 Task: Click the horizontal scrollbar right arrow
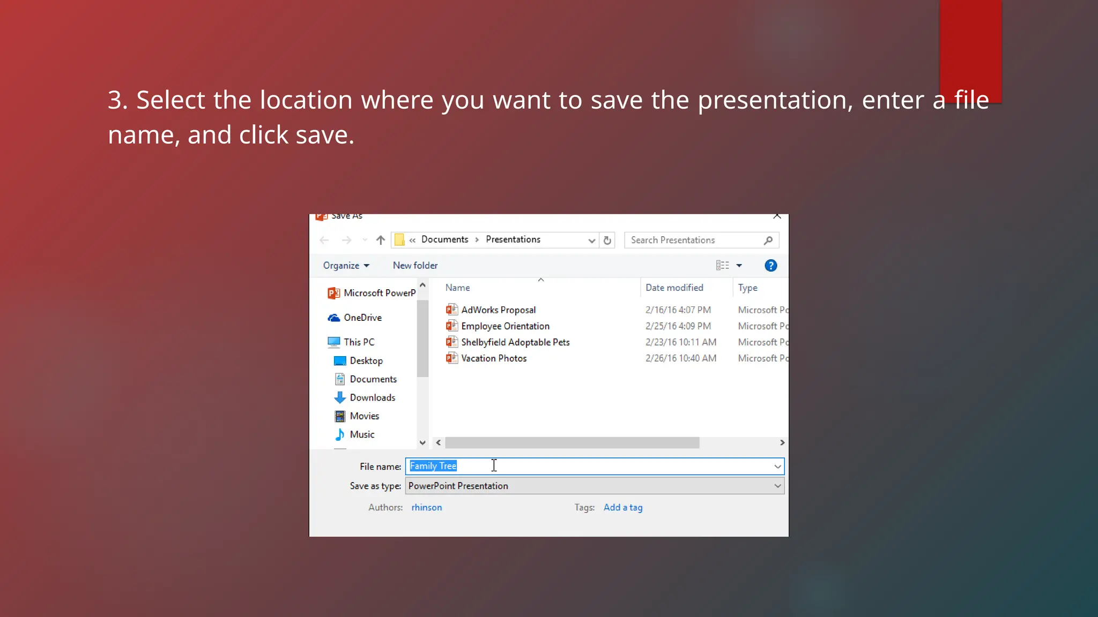(782, 442)
